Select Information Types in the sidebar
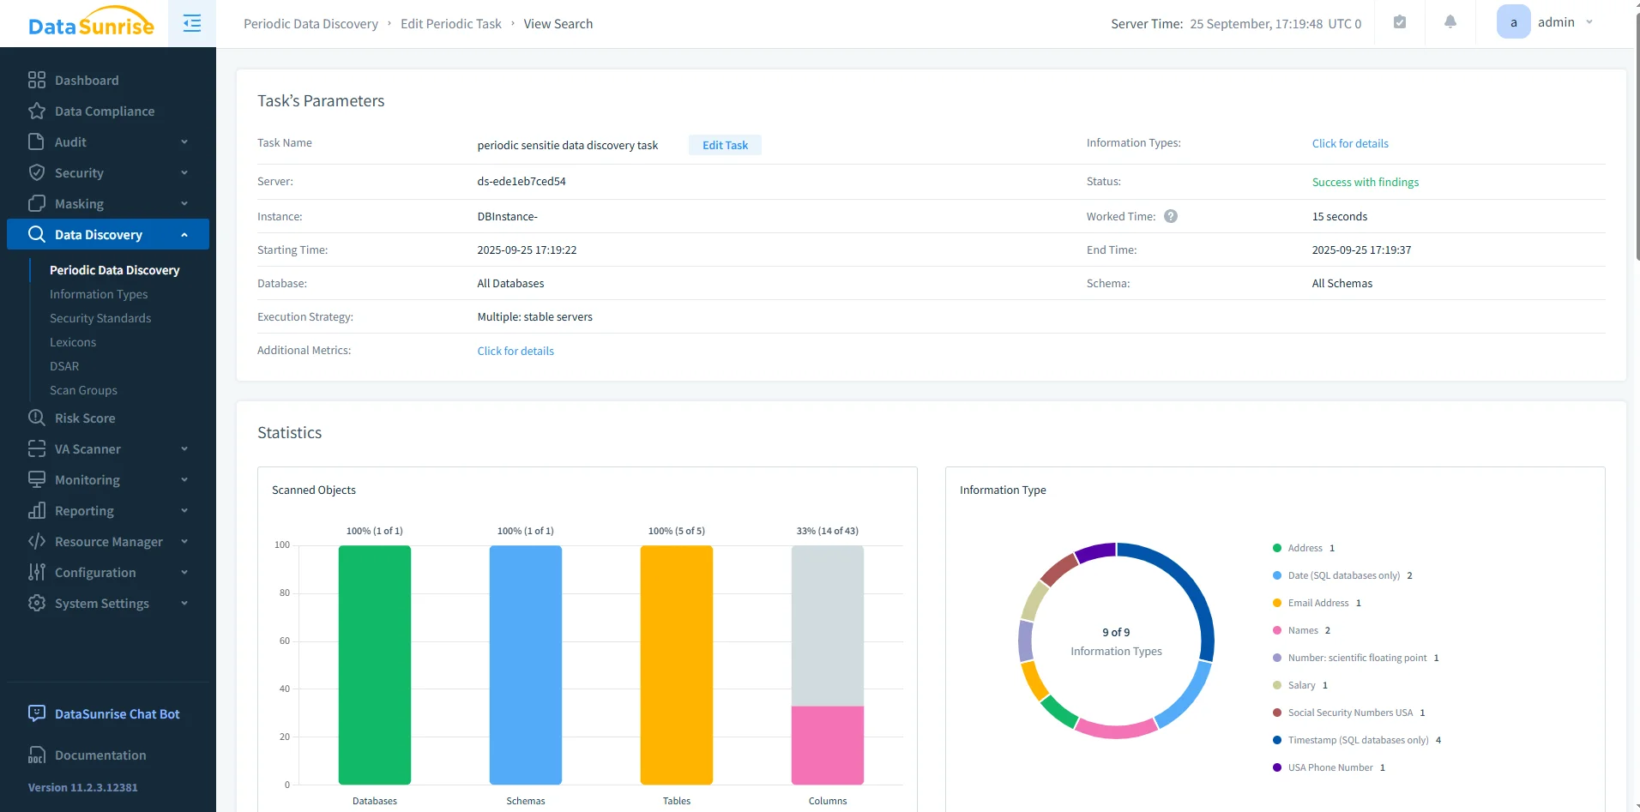Image resolution: width=1640 pixels, height=812 pixels. coord(99,294)
